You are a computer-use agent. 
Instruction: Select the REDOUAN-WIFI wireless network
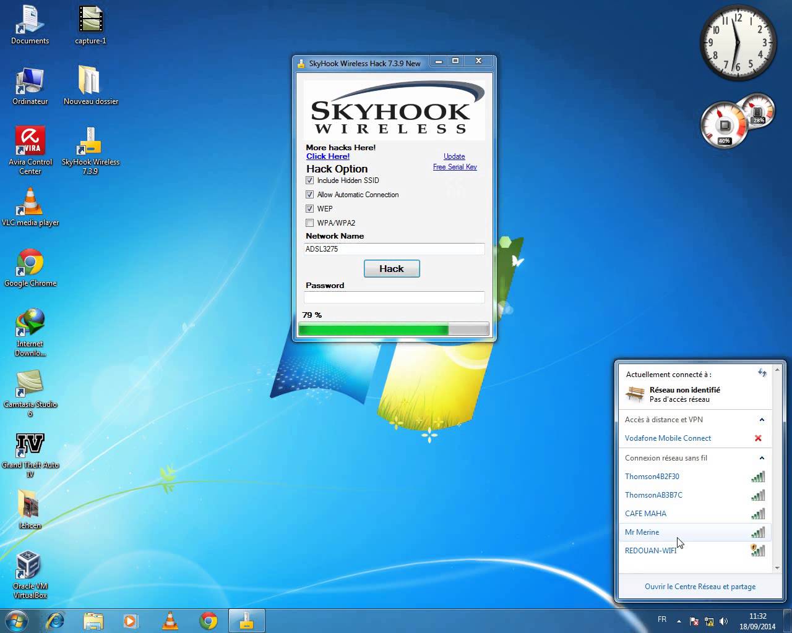point(695,551)
